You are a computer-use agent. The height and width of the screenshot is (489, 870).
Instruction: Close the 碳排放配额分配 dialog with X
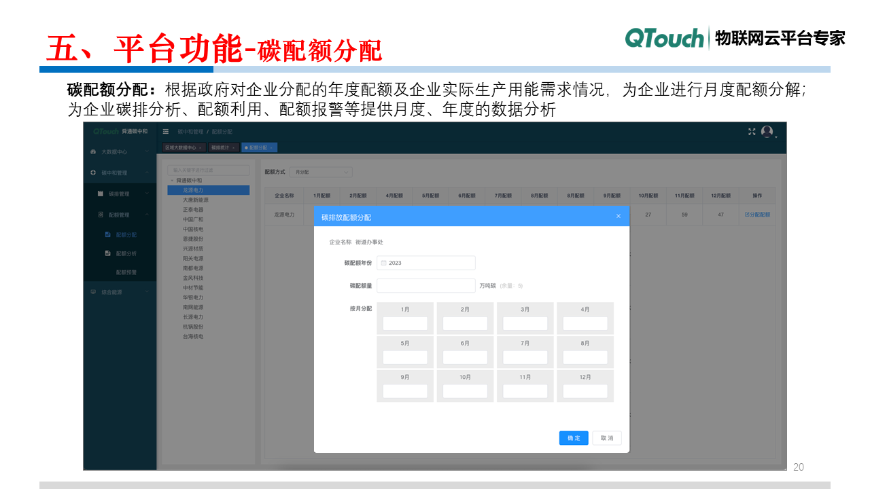point(618,217)
